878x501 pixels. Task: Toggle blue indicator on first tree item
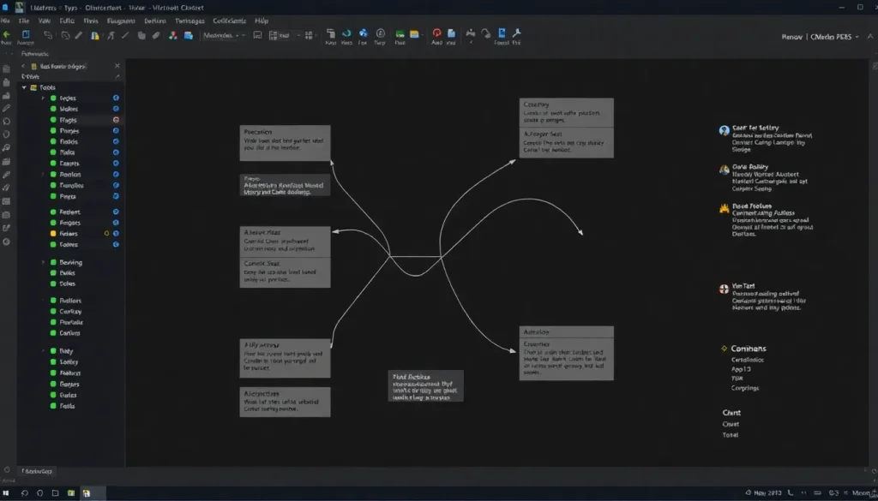(x=116, y=98)
